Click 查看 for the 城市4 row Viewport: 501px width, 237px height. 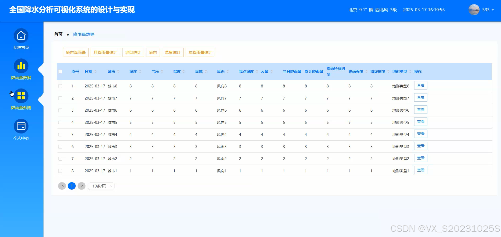click(x=421, y=134)
